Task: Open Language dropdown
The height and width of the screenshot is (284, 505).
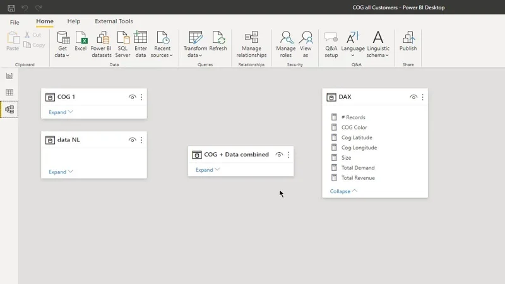Action: [x=353, y=44]
